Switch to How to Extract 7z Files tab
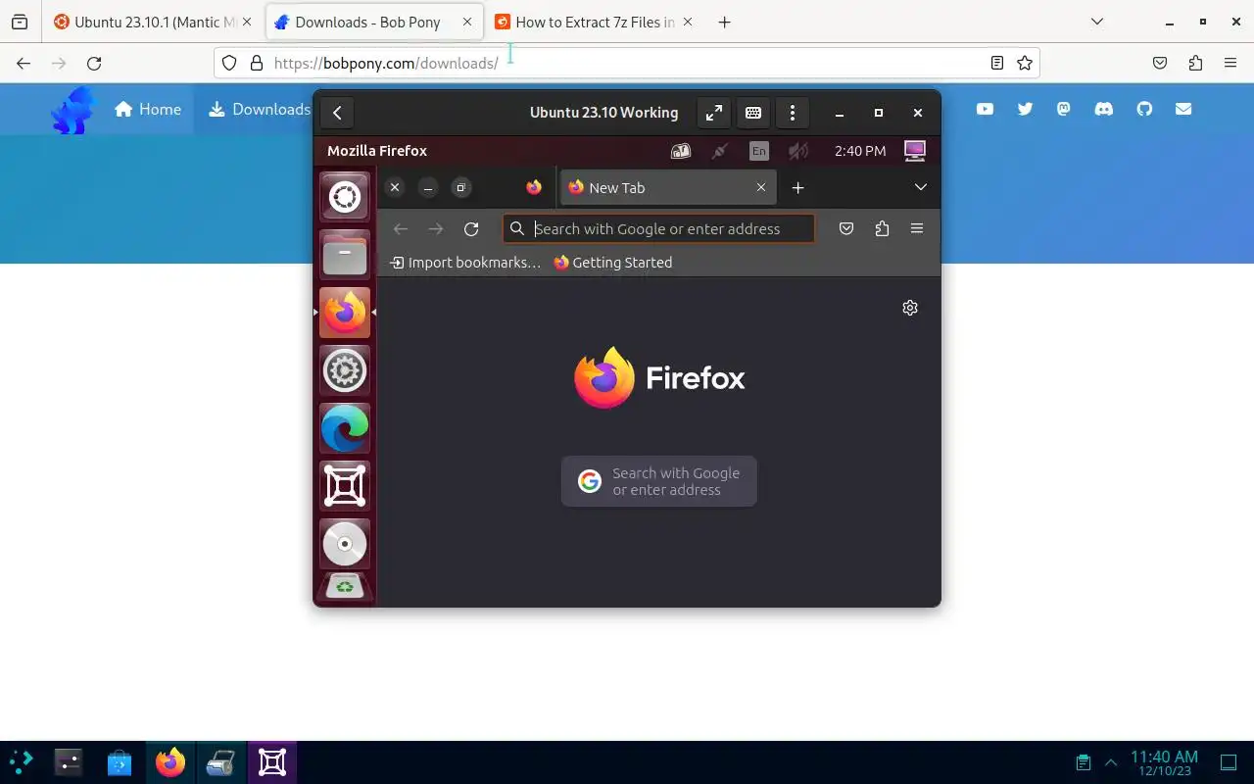This screenshot has width=1254, height=784. pos(595,22)
